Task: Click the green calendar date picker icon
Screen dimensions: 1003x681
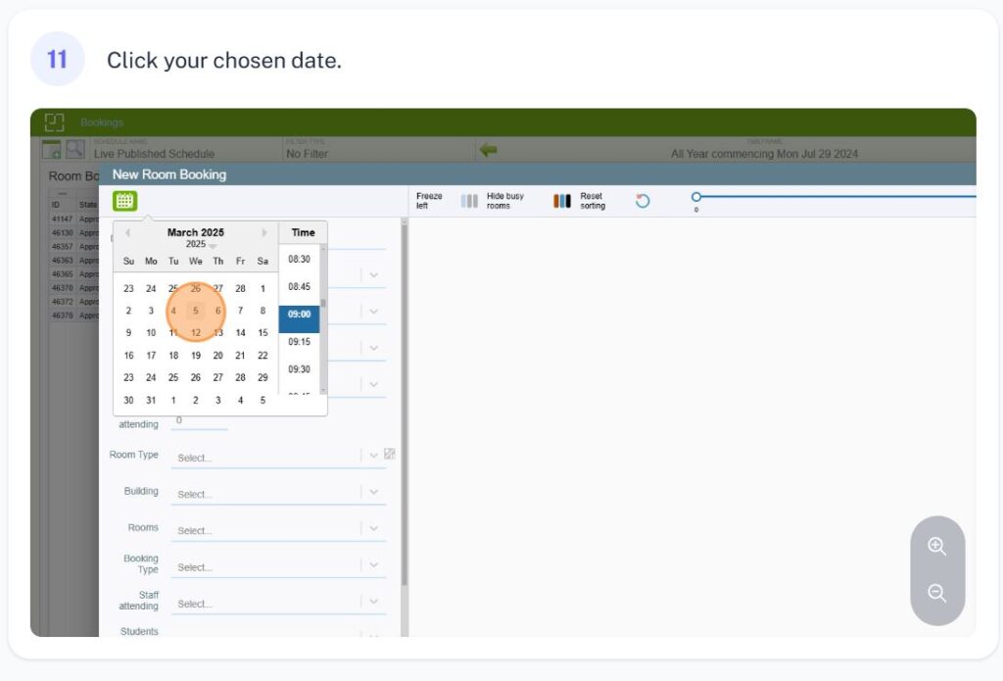Action: tap(124, 201)
